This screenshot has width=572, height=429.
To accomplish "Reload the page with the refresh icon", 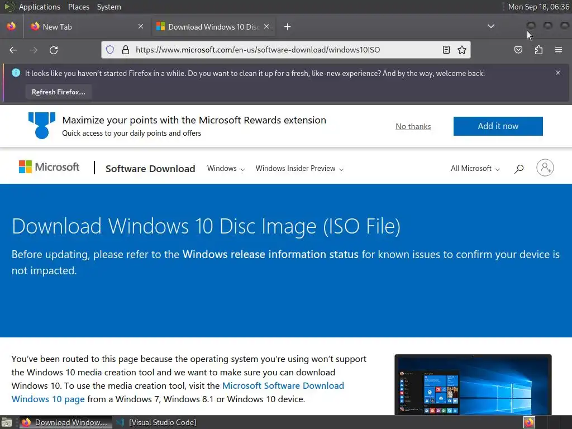I will point(54,50).
